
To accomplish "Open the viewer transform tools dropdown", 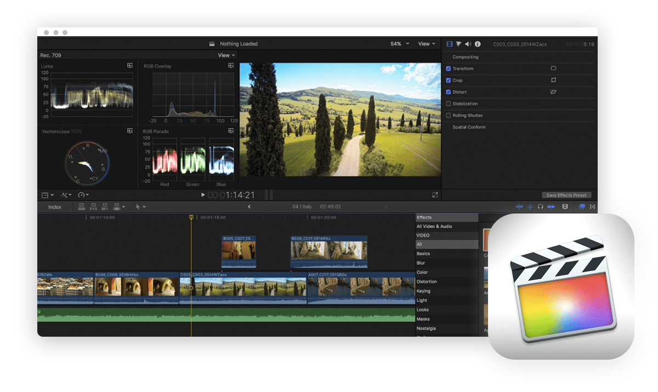I will coord(48,195).
